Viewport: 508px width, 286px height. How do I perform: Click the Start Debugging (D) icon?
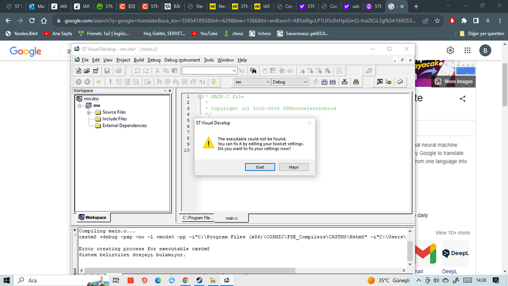(x=78, y=82)
